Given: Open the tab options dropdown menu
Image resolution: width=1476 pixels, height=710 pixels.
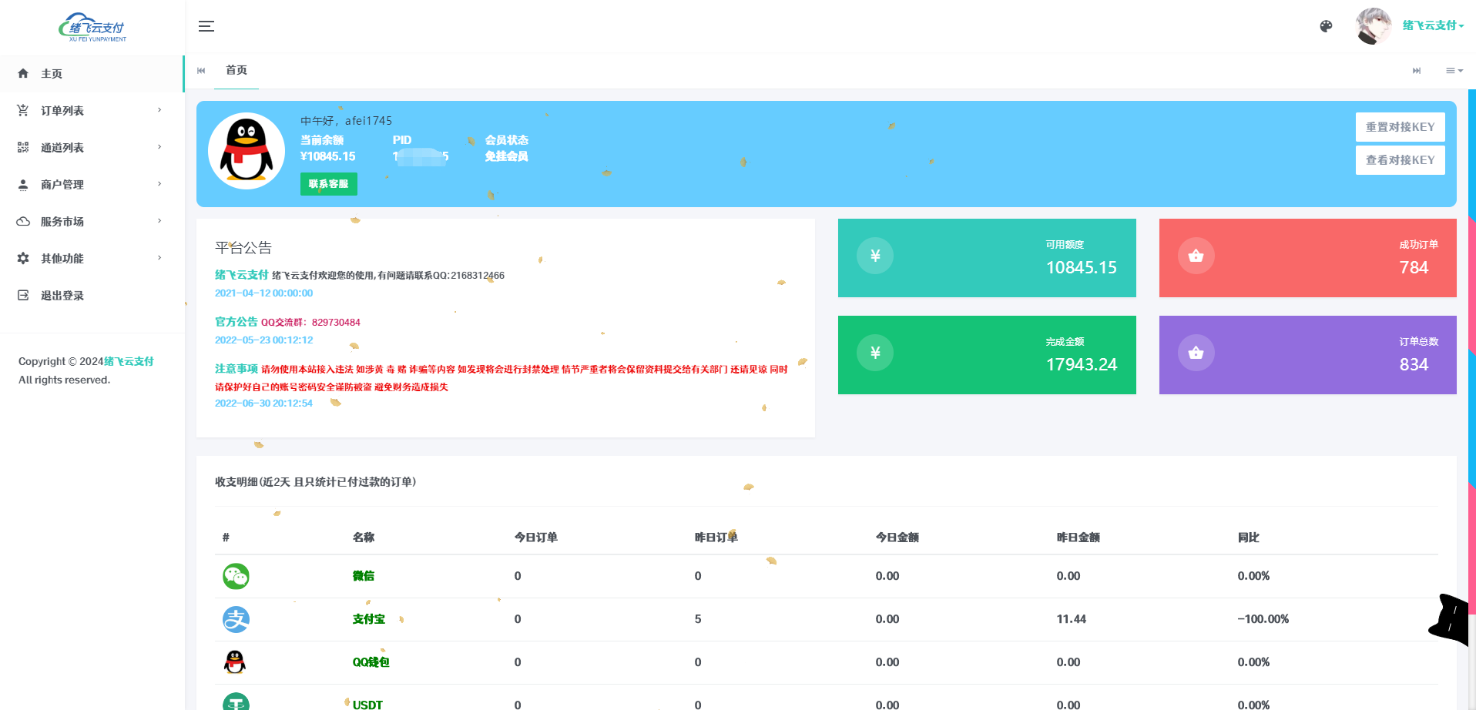Looking at the screenshot, I should pos(1454,71).
